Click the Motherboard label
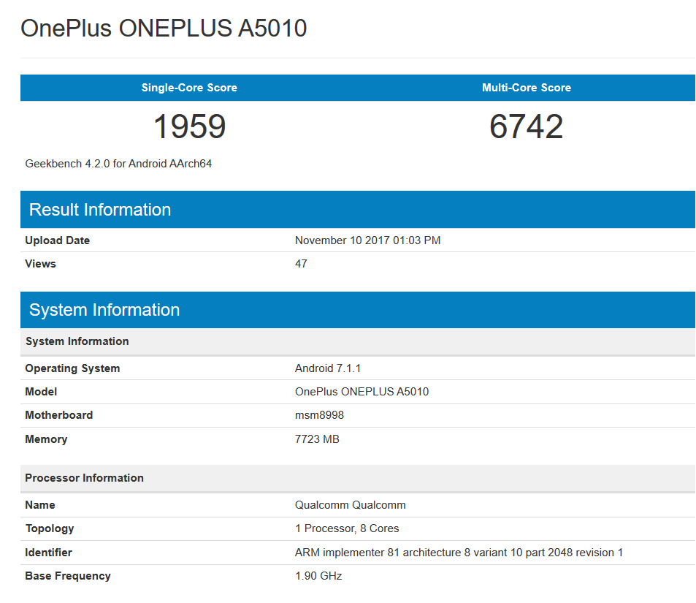 point(58,415)
